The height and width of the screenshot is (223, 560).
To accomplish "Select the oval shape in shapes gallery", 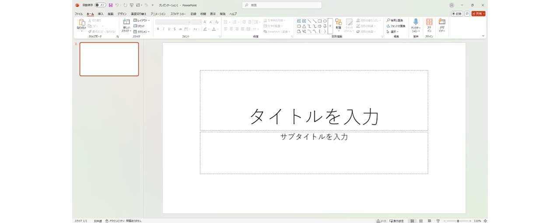I will pyautogui.click(x=325, y=21).
